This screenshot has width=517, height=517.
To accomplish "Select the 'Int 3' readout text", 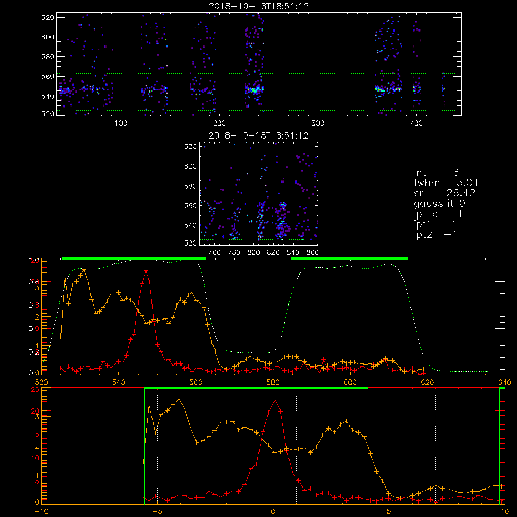I will coord(436,172).
